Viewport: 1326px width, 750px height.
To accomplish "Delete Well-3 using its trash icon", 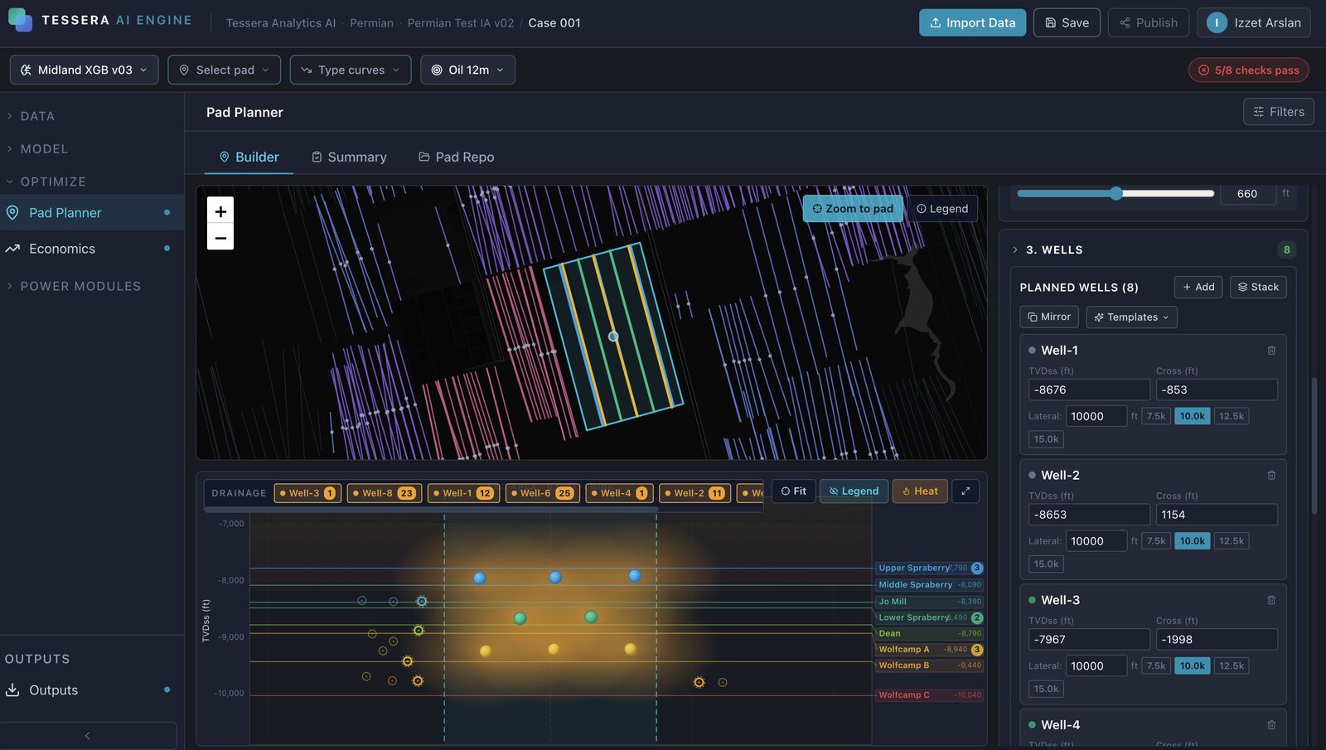I will 1271,600.
